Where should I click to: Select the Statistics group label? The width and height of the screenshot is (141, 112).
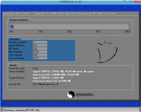(14, 39)
